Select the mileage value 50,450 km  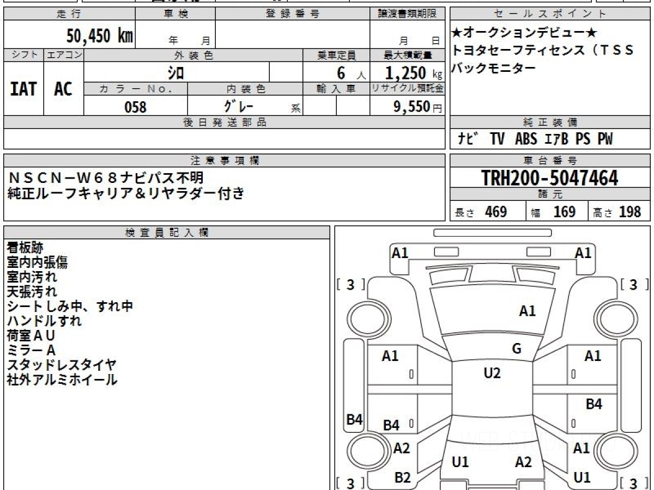[100, 36]
